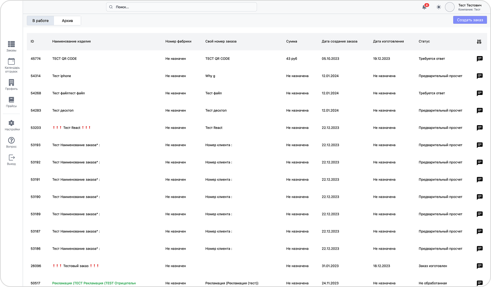This screenshot has height=287, width=491.
Task: Click Требуется ответ status for order 54268
Action: (432, 93)
